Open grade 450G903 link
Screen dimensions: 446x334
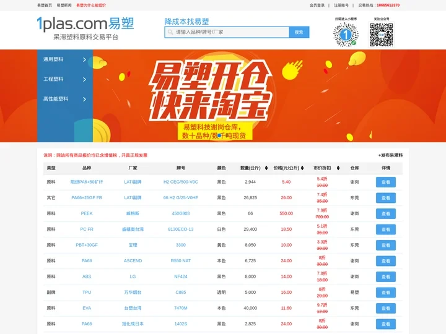pyautogui.click(x=181, y=213)
